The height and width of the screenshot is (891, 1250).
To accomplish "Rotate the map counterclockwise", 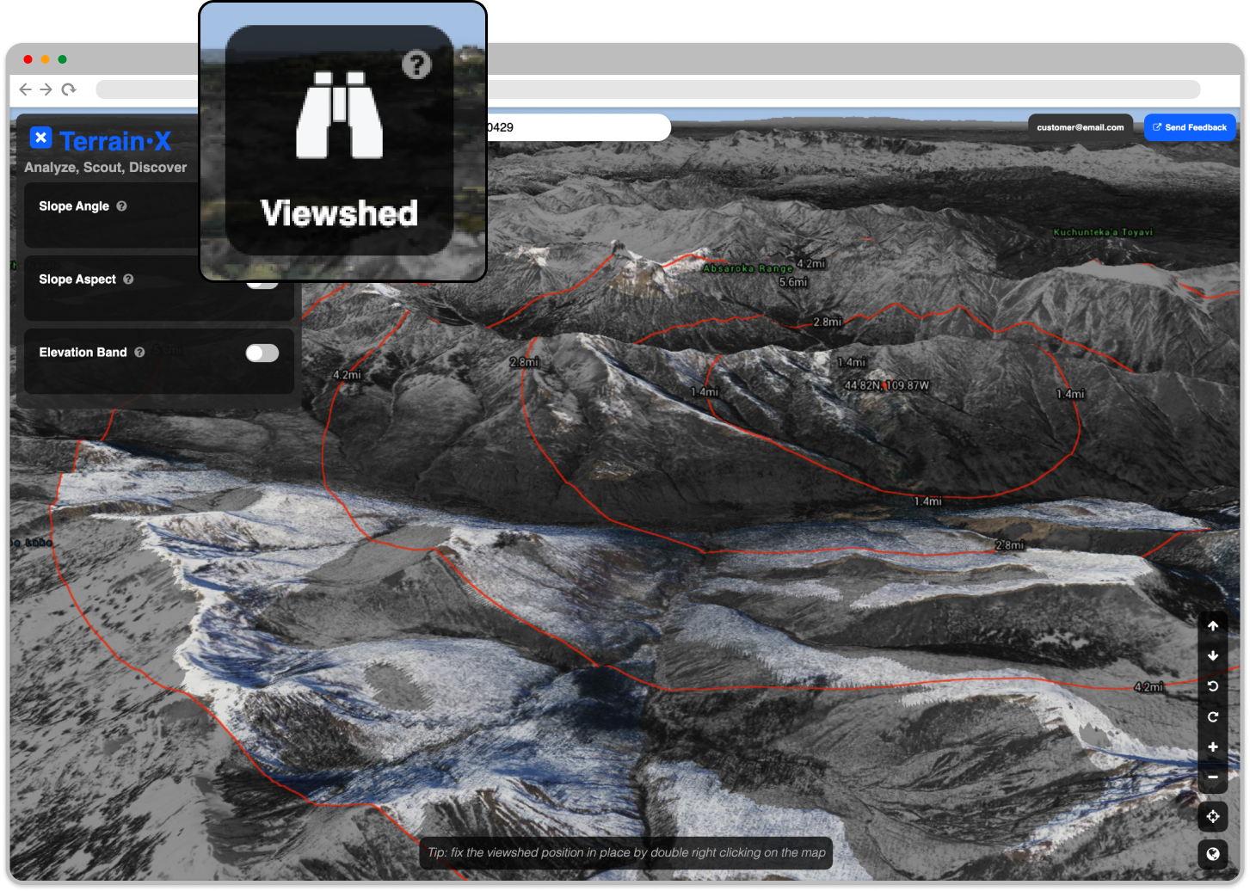I will 1213,685.
